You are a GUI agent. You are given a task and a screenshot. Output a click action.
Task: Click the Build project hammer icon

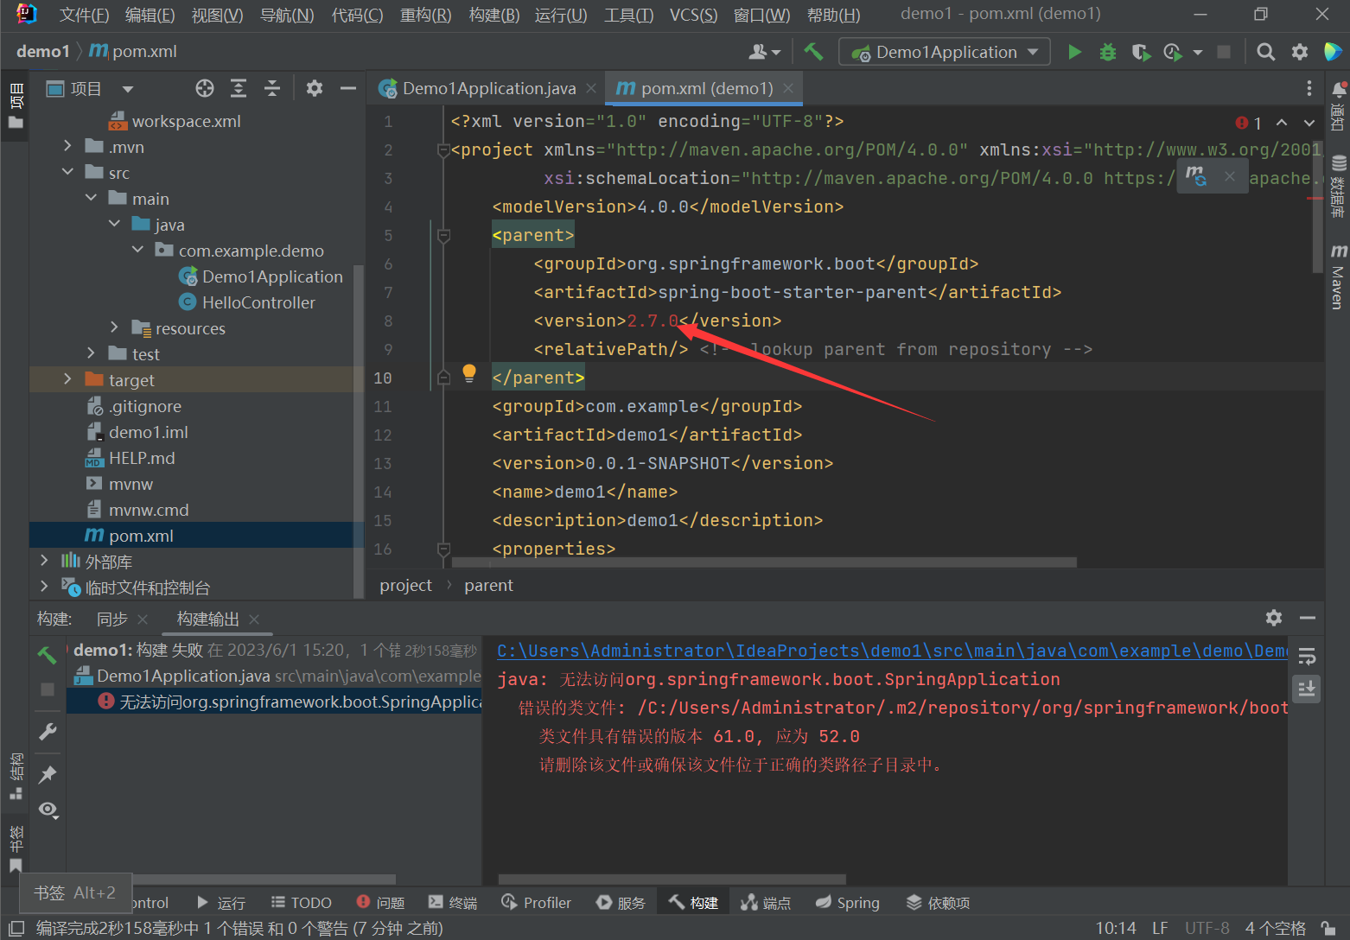(x=813, y=52)
